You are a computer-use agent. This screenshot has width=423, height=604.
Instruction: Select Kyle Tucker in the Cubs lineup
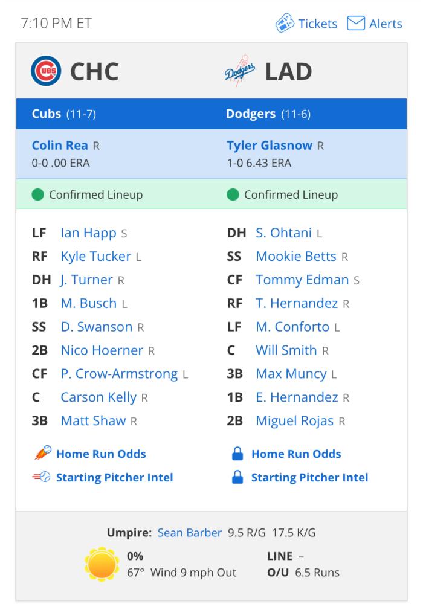coord(96,257)
